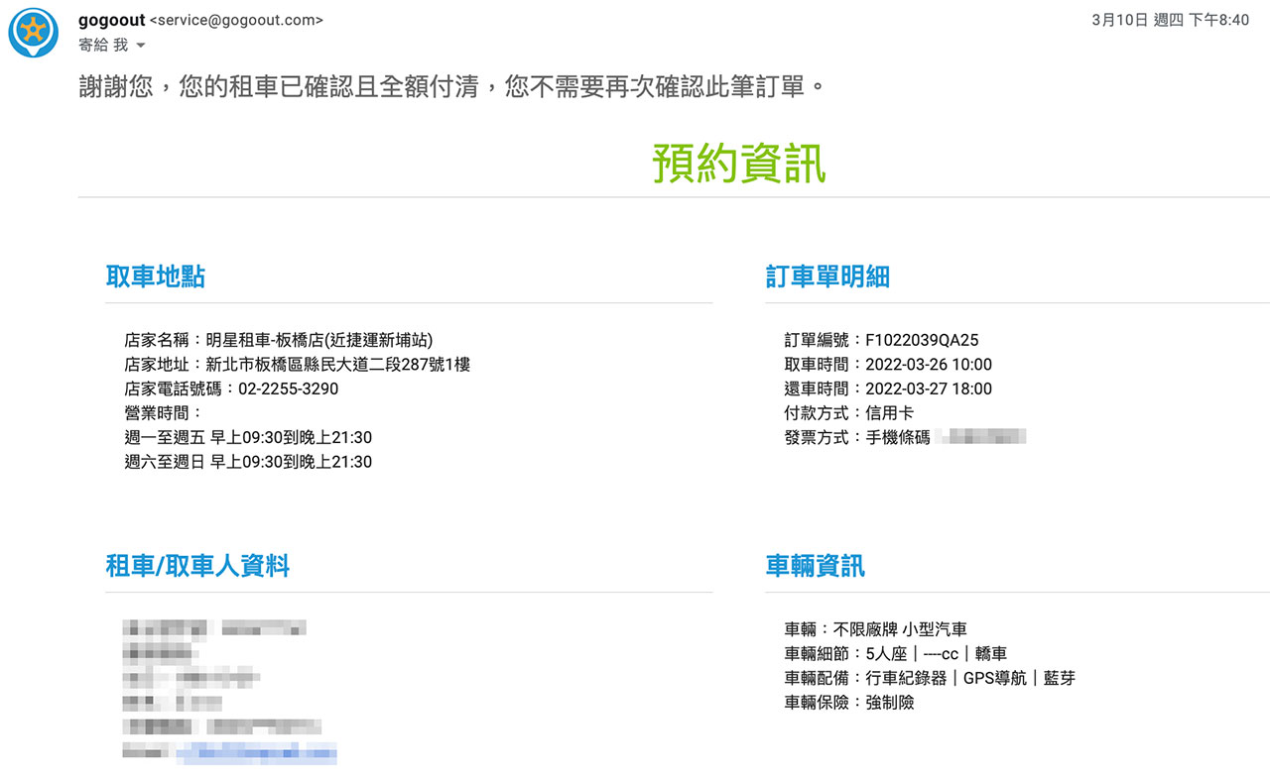Click the store phone number 02-2255-3290
Viewport: 1270px width, 779px height.
coord(288,389)
